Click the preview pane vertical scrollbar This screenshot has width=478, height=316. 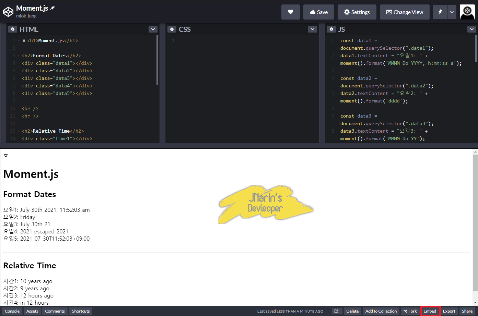click(475, 223)
